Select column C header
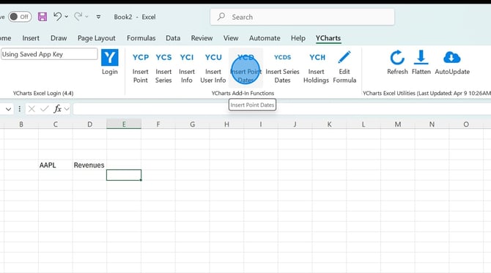The width and height of the screenshot is (491, 273). pos(56,124)
